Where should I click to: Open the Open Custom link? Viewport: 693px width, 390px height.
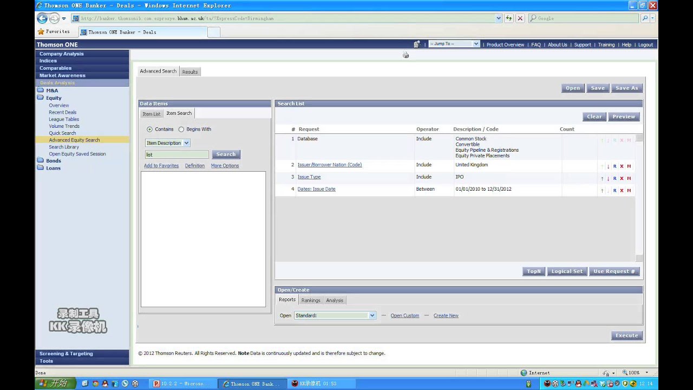pos(405,316)
